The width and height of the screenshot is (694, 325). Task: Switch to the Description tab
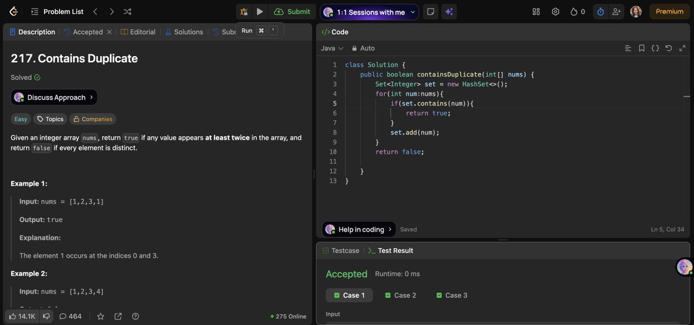click(x=32, y=32)
